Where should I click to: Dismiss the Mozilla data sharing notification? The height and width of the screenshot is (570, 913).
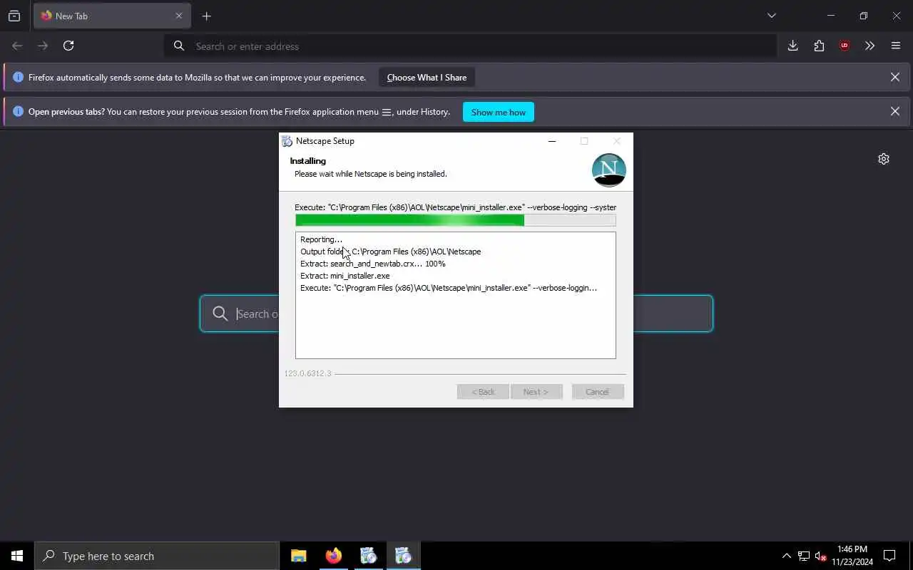coord(895,77)
